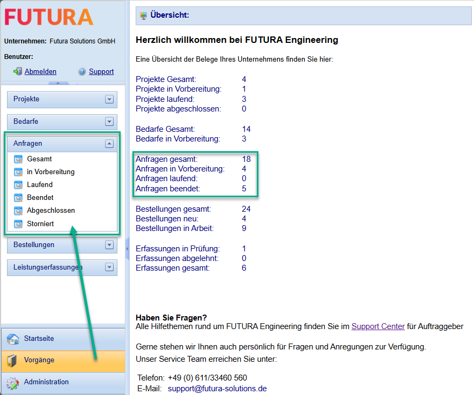The image size is (474, 395).
Task: Click the Storniert item icon
Action: coord(19,223)
